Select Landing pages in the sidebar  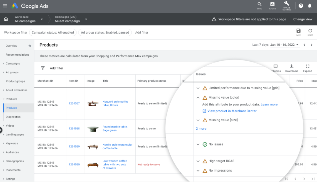click(x=15, y=134)
